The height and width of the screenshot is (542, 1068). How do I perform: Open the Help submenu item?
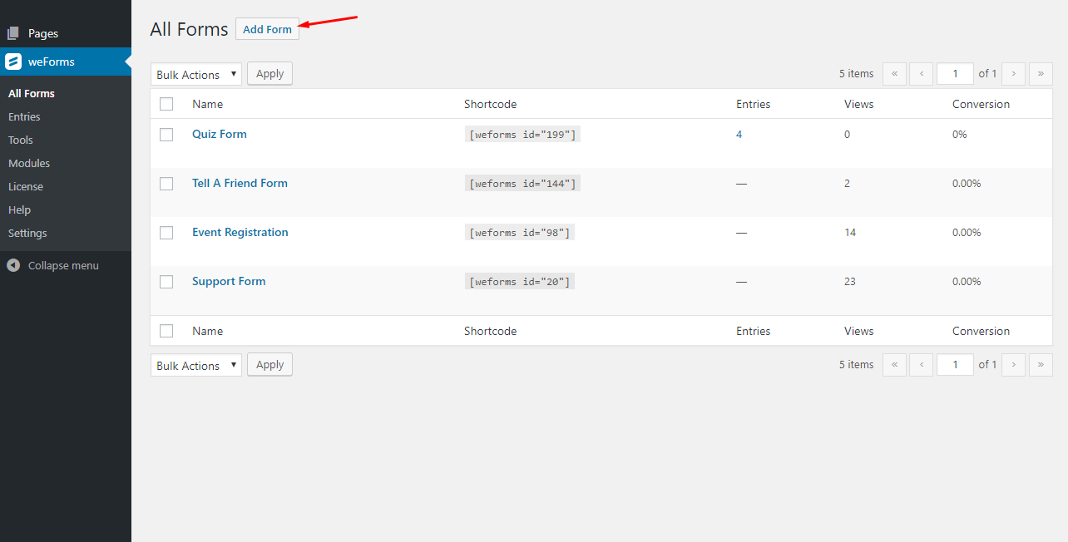[x=19, y=209]
